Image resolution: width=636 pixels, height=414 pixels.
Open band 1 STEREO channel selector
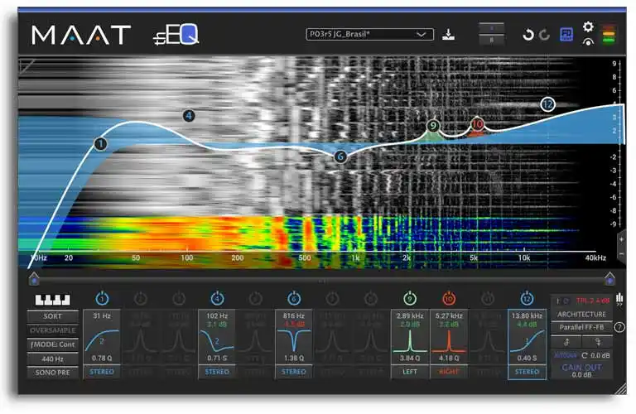102,372
